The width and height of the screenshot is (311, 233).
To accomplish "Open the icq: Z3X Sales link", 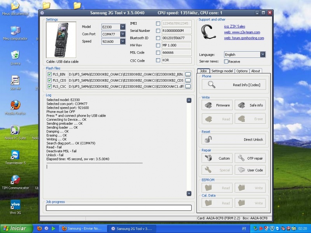I will [x=235, y=26].
